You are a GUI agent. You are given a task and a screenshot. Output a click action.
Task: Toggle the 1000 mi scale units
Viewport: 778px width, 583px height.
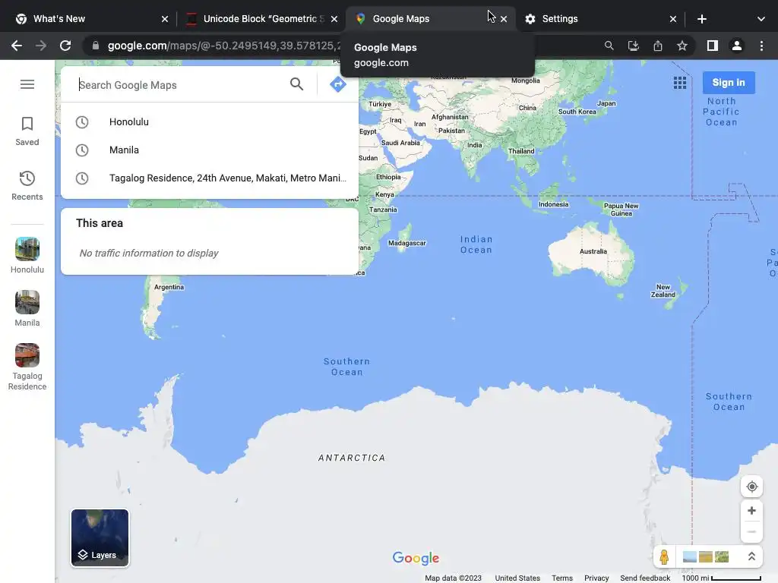722,578
